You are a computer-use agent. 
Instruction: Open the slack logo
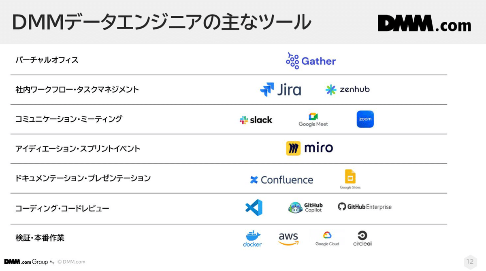point(256,120)
